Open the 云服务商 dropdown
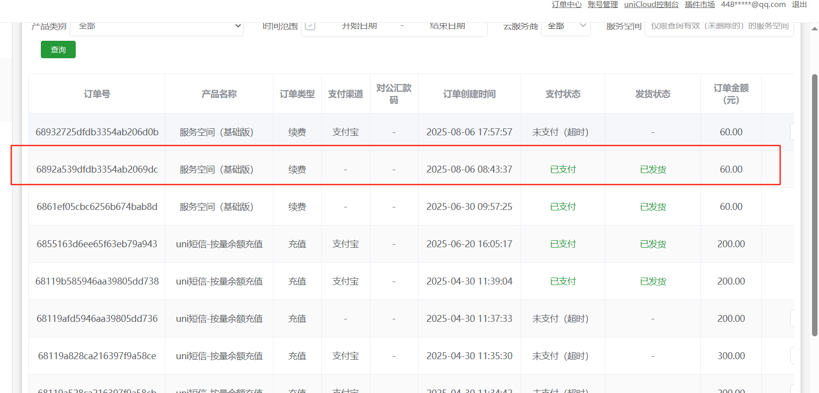Image resolution: width=819 pixels, height=393 pixels. click(x=566, y=26)
